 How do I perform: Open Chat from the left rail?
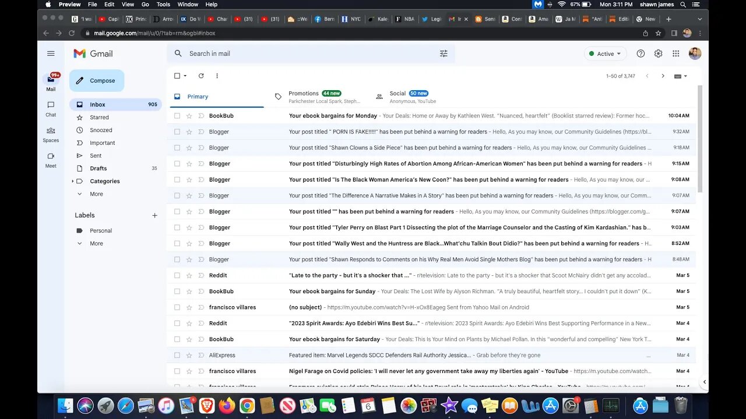click(51, 108)
